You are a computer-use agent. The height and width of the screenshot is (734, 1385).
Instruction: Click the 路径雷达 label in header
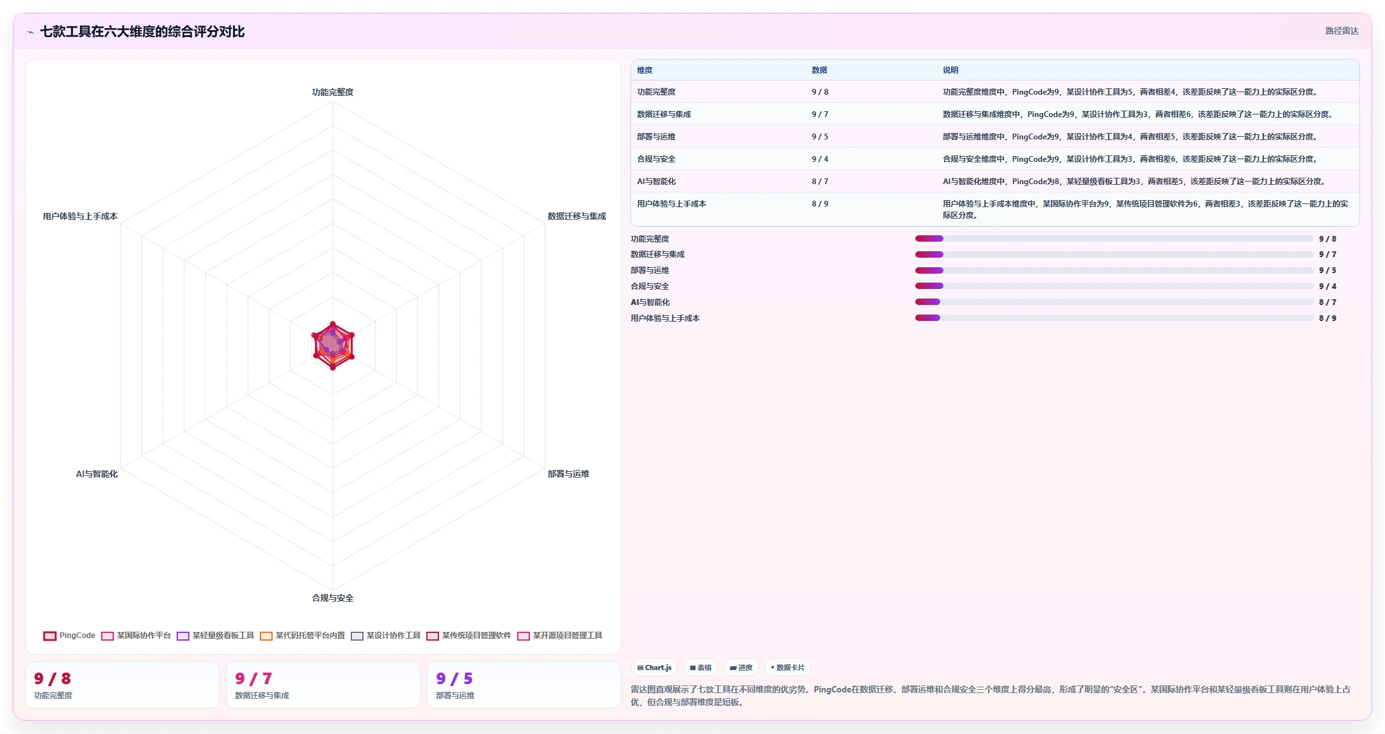(1341, 31)
